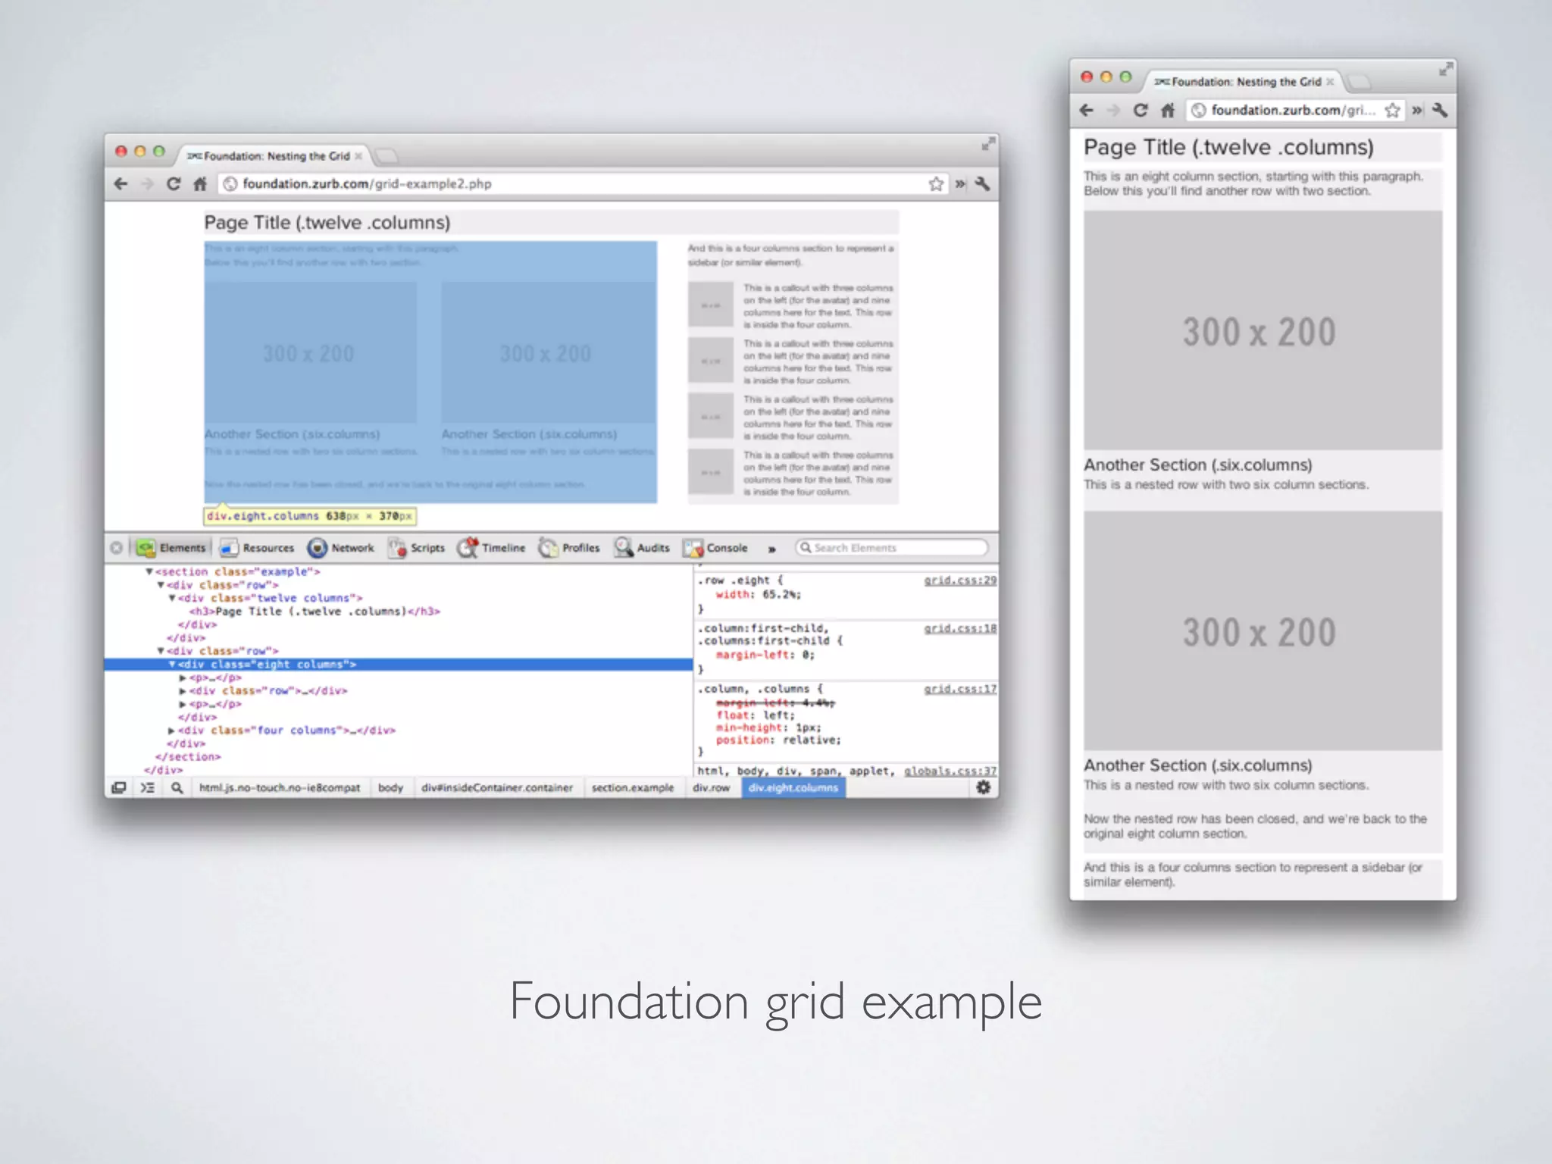Bookmark page with star in left window

[937, 183]
